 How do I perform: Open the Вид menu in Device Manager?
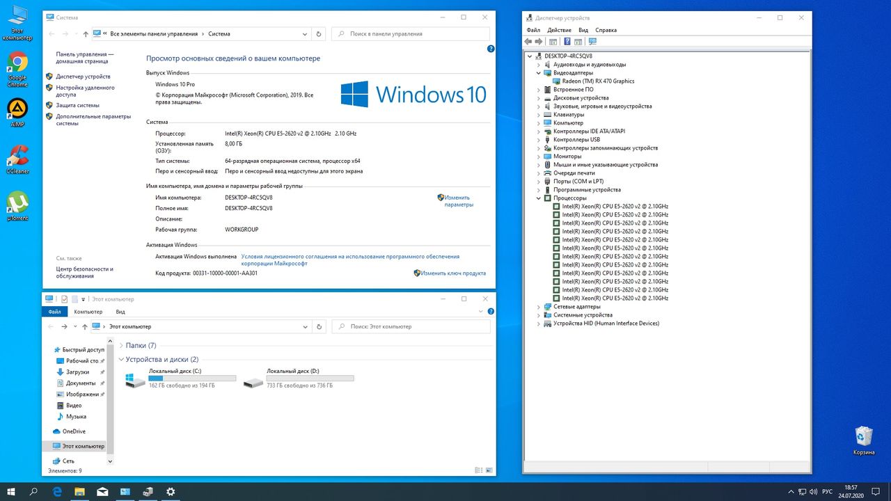click(583, 30)
